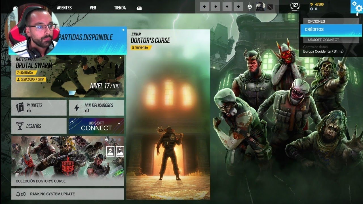Open the Agentes tab
Viewport: 363px width, 204px height.
pyautogui.click(x=64, y=8)
